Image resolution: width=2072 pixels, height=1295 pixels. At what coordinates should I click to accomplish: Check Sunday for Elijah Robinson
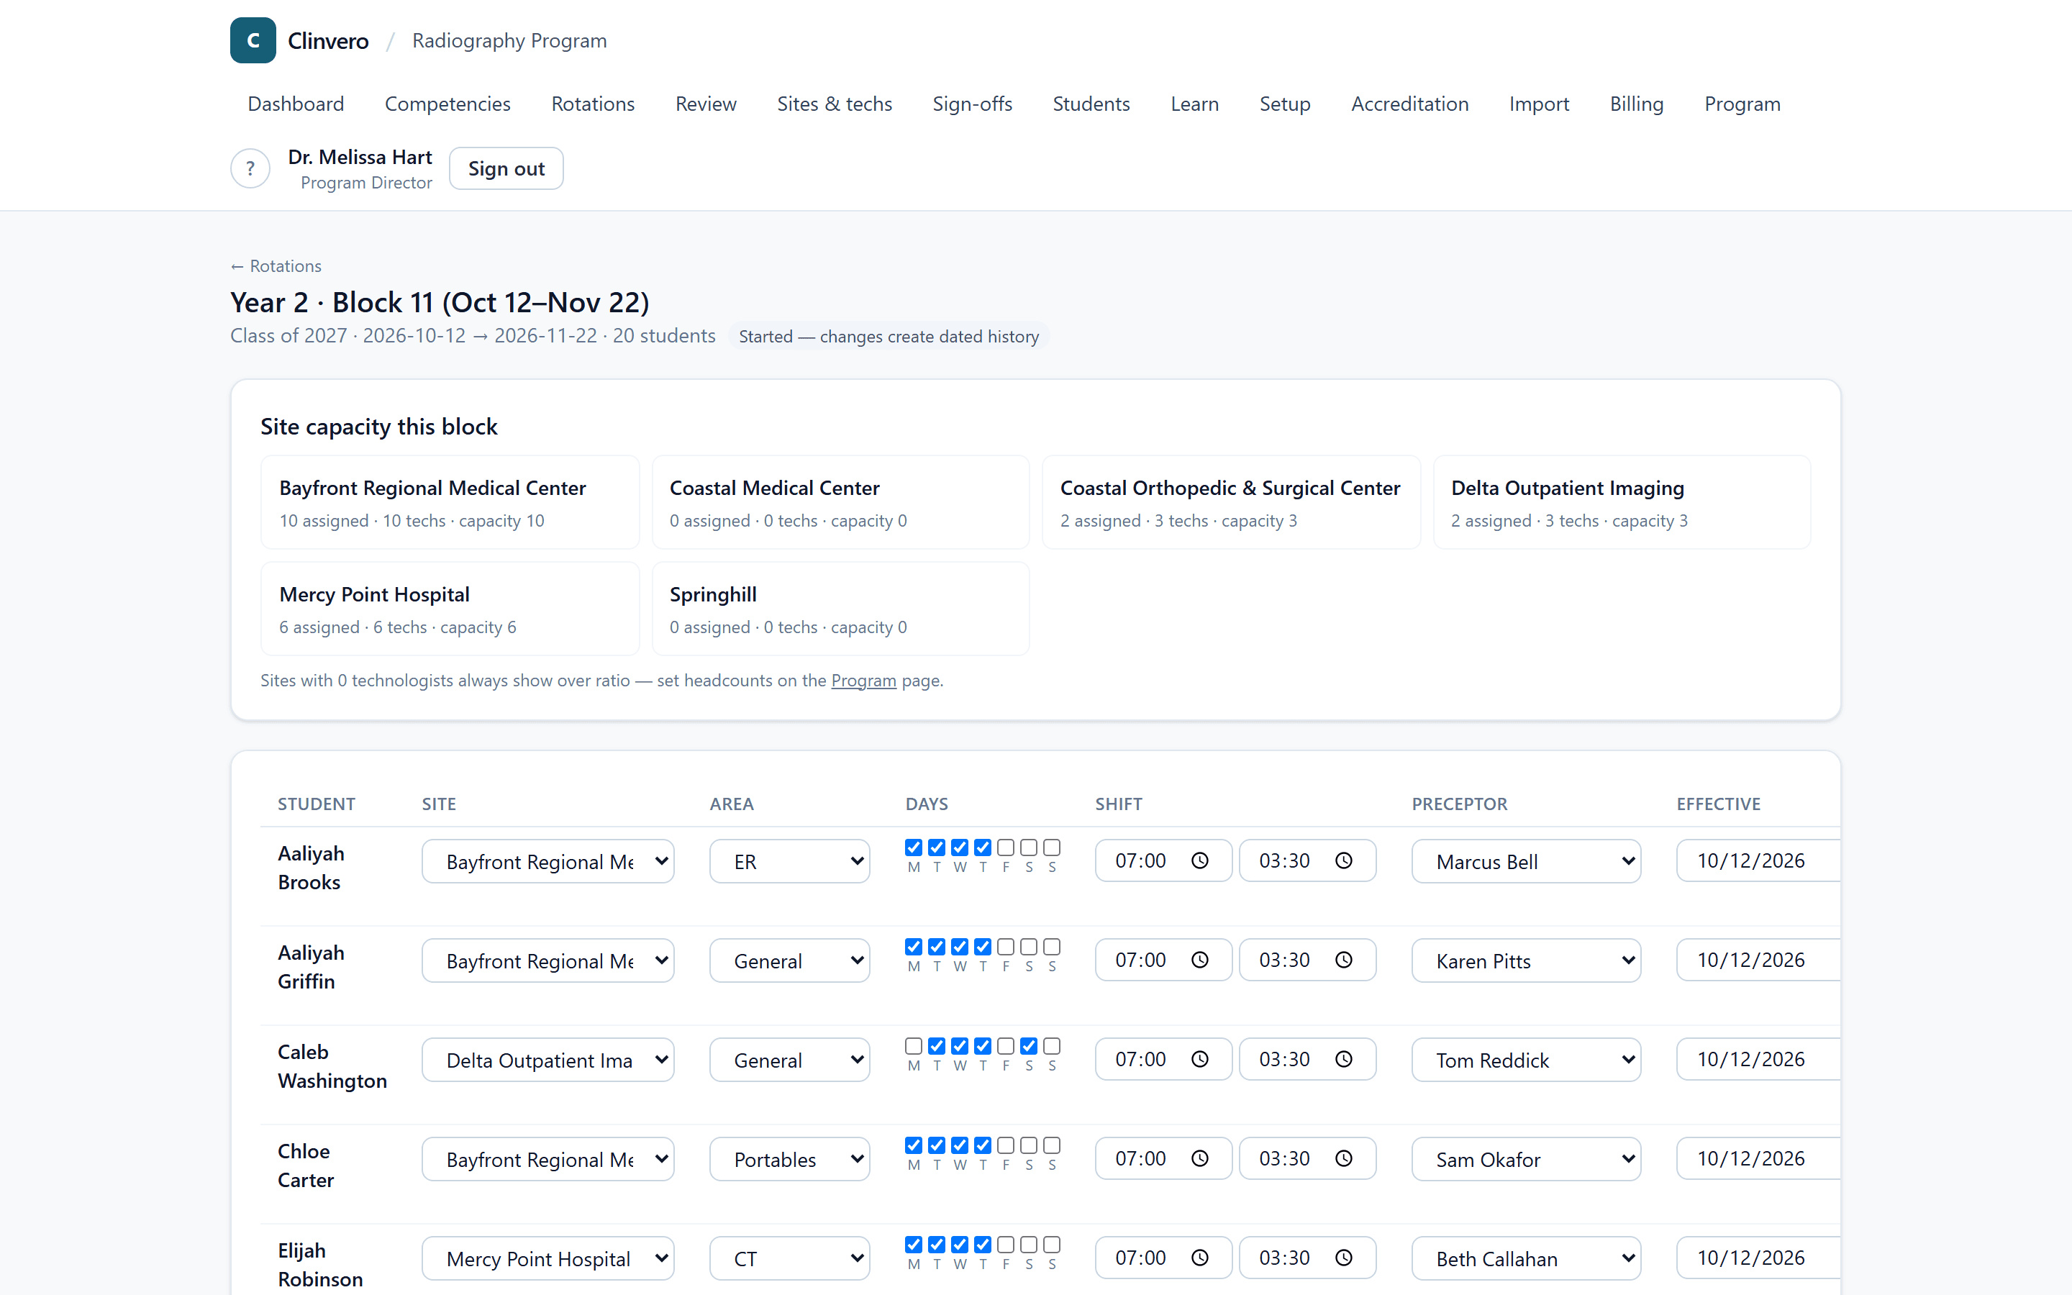click(1053, 1245)
